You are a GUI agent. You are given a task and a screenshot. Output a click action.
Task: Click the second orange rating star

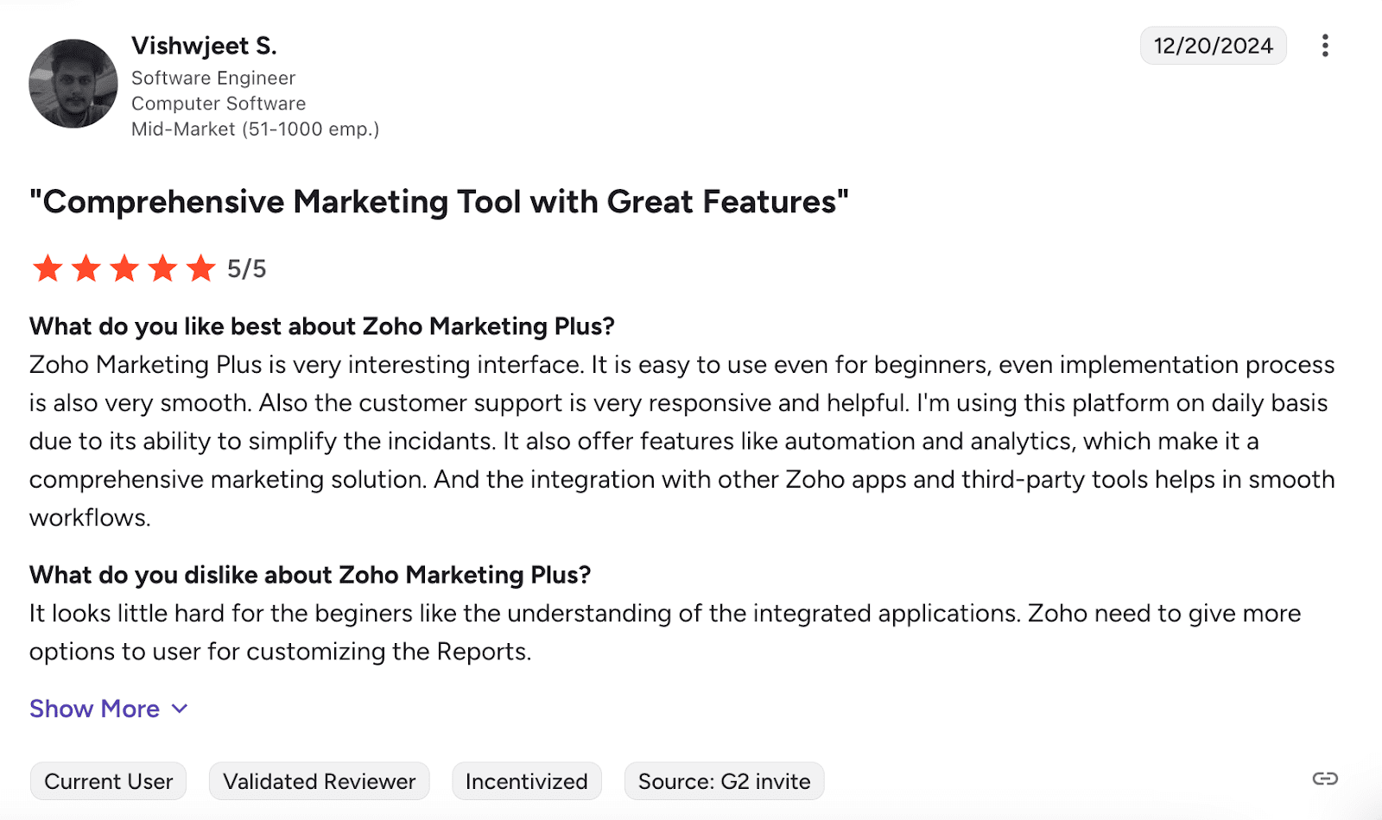click(x=86, y=268)
